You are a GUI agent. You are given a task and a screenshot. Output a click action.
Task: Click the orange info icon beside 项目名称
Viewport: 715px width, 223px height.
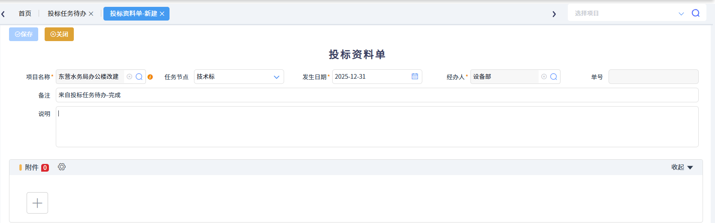tap(150, 77)
